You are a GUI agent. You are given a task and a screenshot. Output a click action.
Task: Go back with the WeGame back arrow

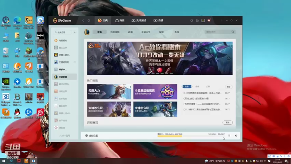coord(83,20)
